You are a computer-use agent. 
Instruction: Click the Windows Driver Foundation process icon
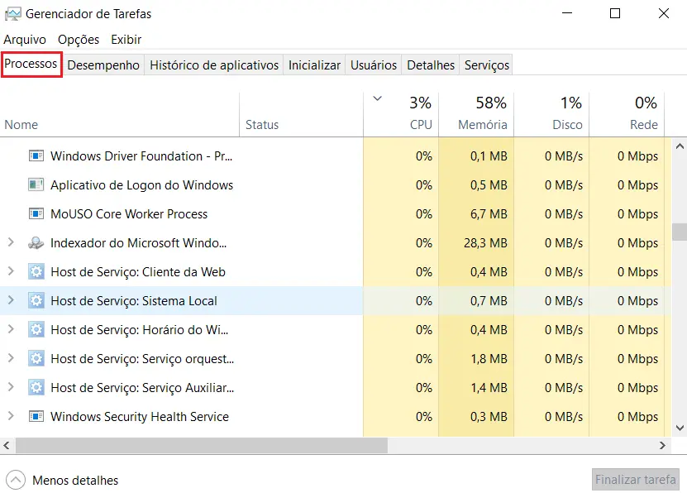pyautogui.click(x=35, y=156)
